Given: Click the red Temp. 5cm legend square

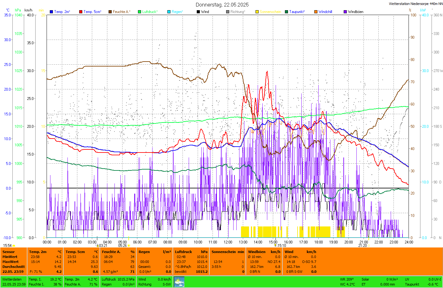Looking at the screenshot, I should click(81, 12).
